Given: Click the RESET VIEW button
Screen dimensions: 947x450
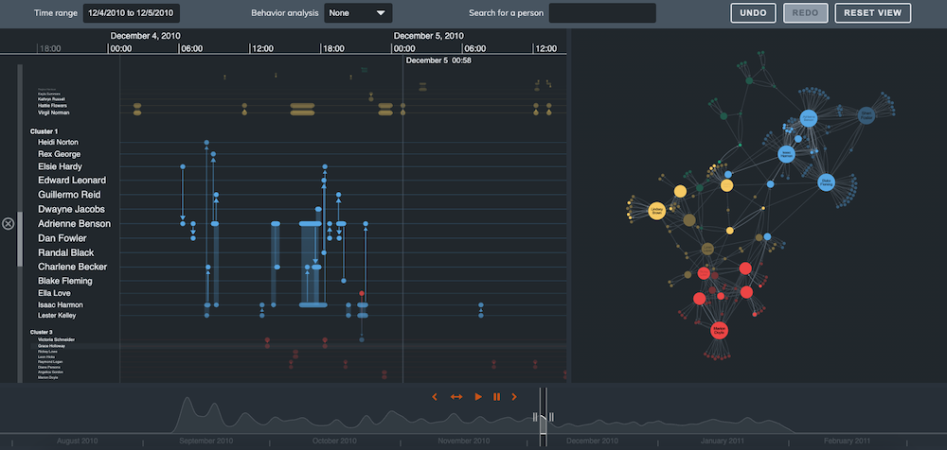Looking at the screenshot, I should pyautogui.click(x=872, y=13).
